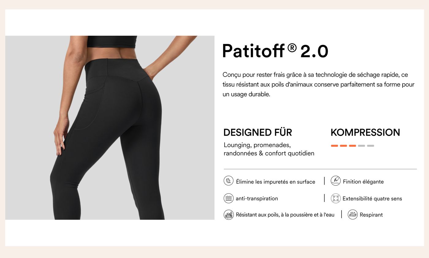Click the hair and dust resistant icon

point(229,215)
